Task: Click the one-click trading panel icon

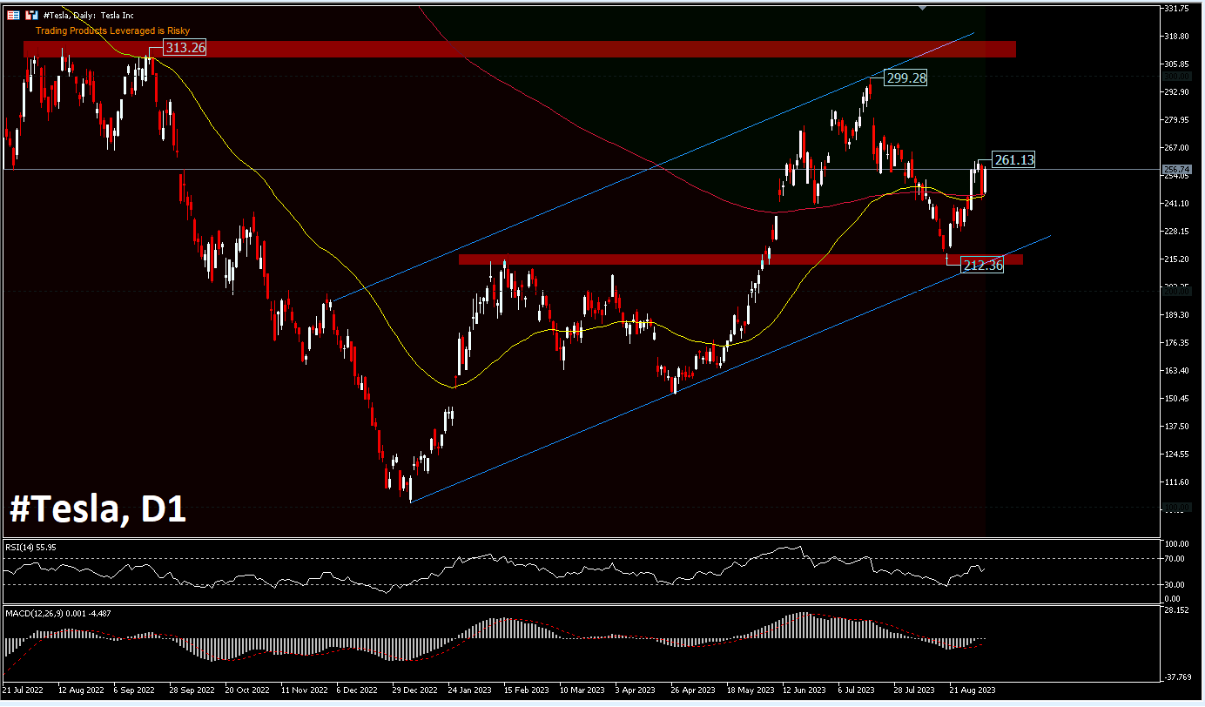Action: point(14,15)
